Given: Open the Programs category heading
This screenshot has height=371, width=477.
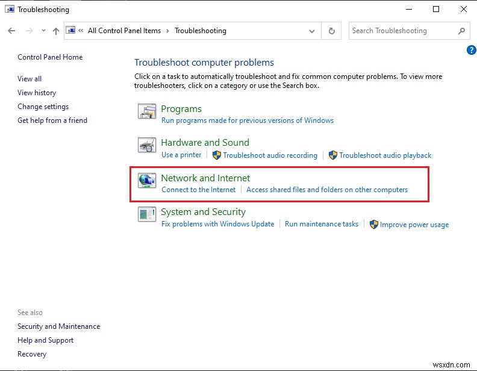Looking at the screenshot, I should (181, 109).
